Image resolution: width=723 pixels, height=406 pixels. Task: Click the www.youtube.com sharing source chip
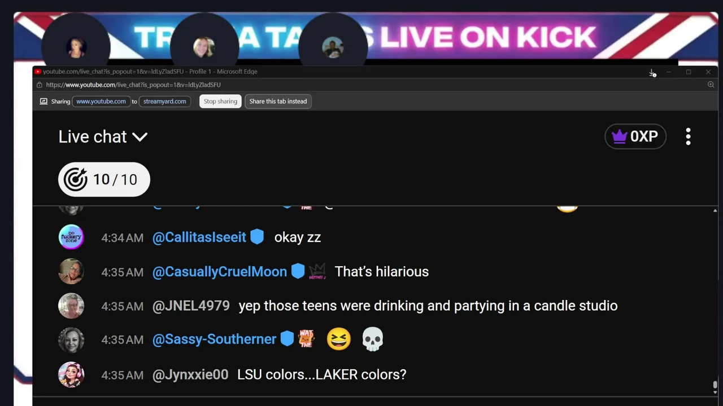click(x=101, y=101)
